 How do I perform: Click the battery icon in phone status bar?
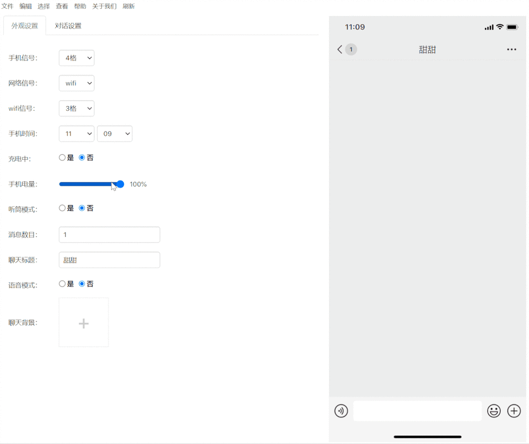tap(512, 27)
